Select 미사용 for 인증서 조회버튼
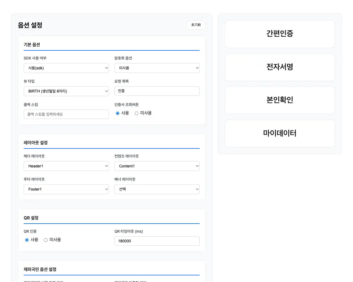This screenshot has height=282, width=353. coord(136,113)
